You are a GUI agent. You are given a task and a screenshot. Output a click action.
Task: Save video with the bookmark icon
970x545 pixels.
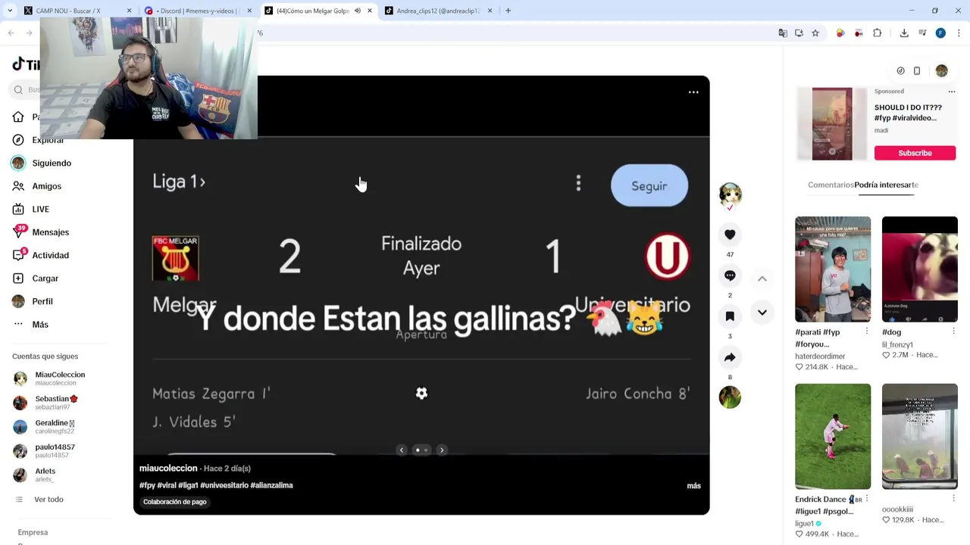click(x=730, y=316)
